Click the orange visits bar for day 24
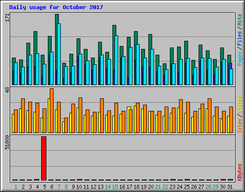Image resolution: width=245 pixels, height=192 pixels. 181,116
